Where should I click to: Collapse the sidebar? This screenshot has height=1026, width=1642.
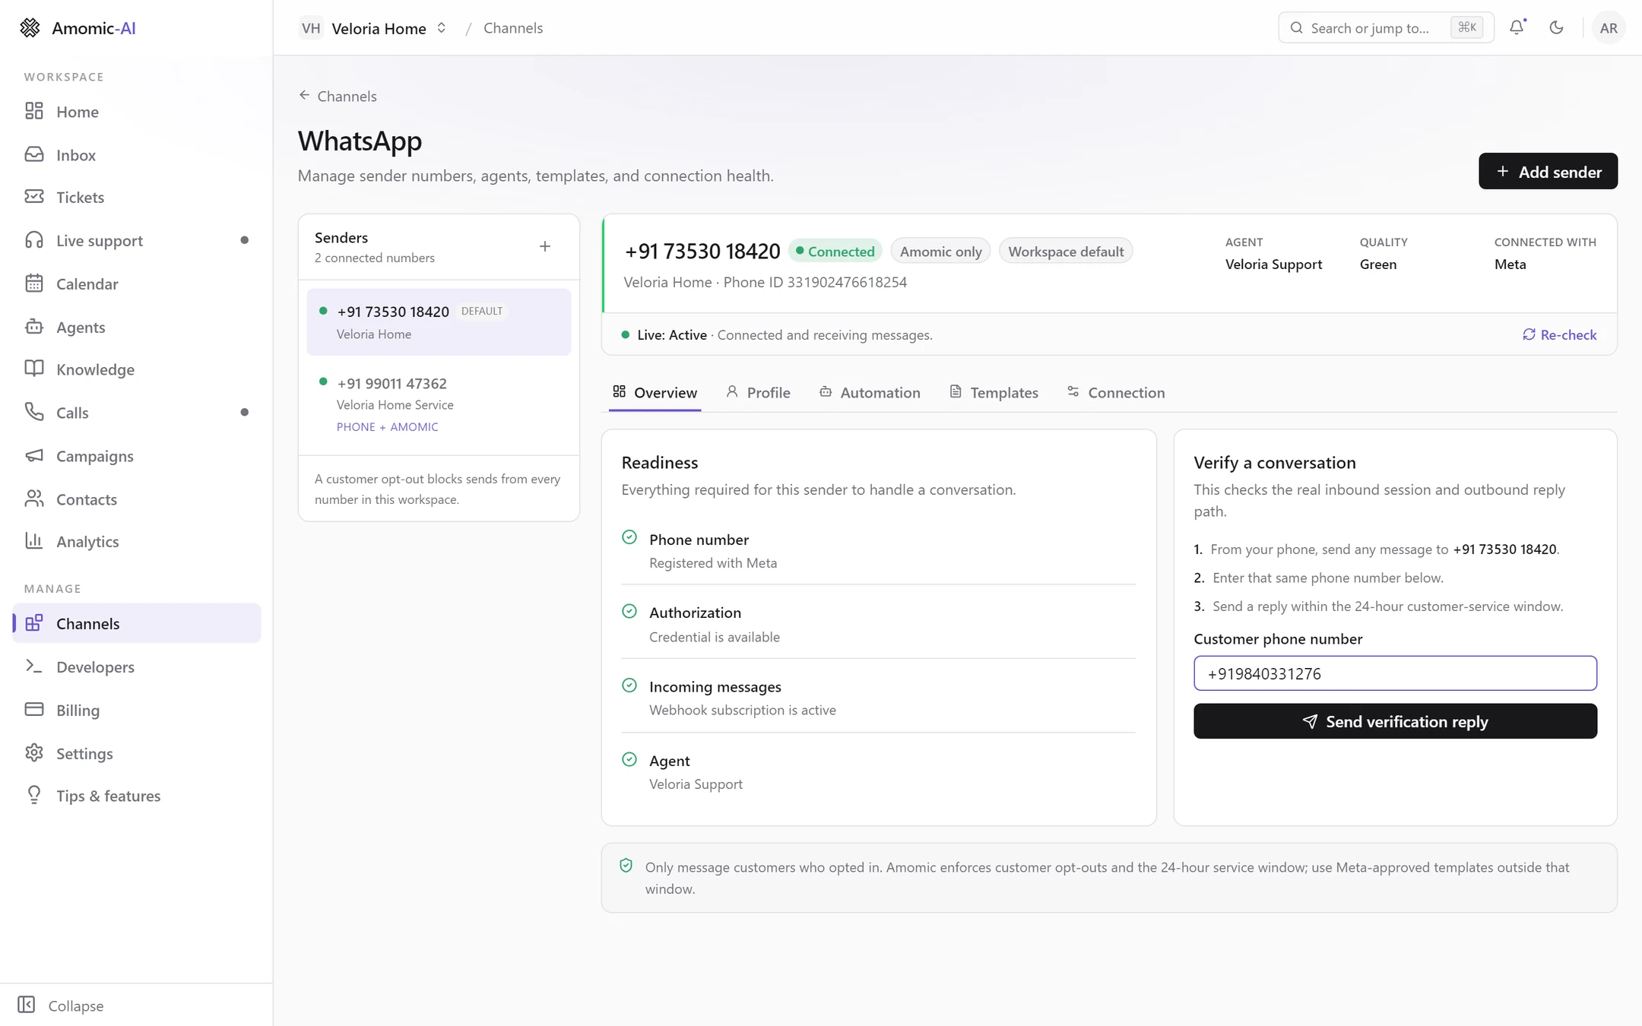coord(61,1005)
